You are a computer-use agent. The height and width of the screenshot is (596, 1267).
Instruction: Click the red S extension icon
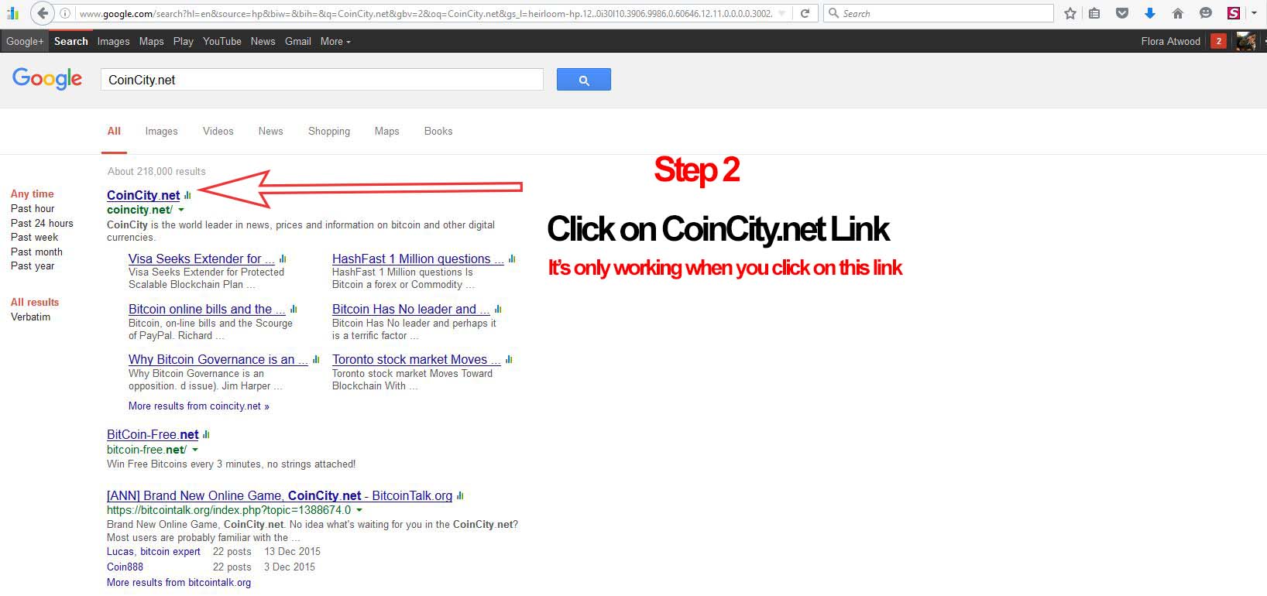point(1233,13)
